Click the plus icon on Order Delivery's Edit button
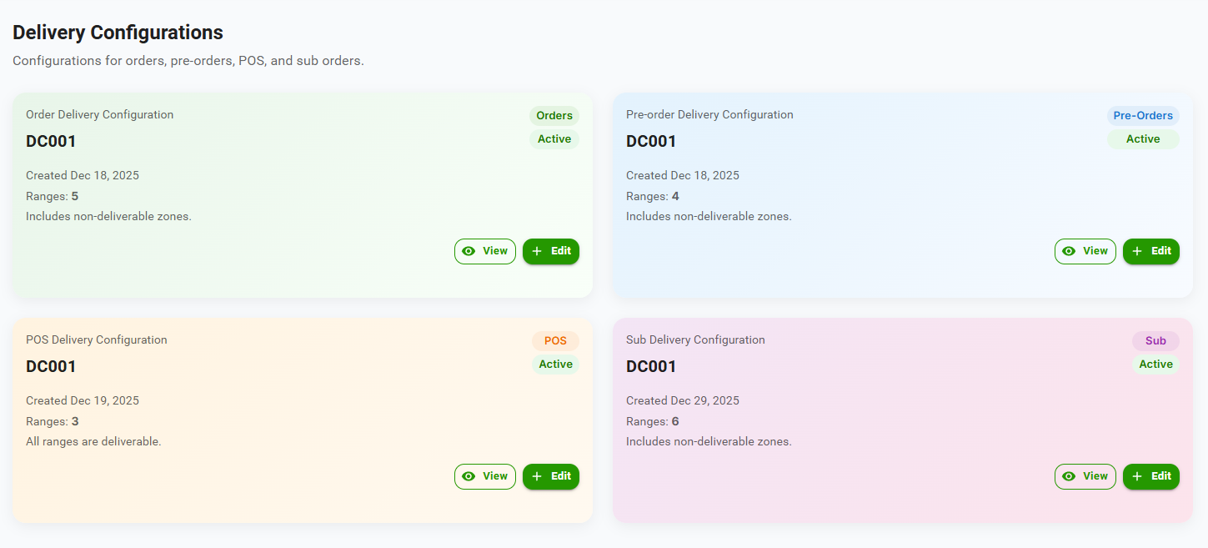The height and width of the screenshot is (548, 1208). [537, 251]
